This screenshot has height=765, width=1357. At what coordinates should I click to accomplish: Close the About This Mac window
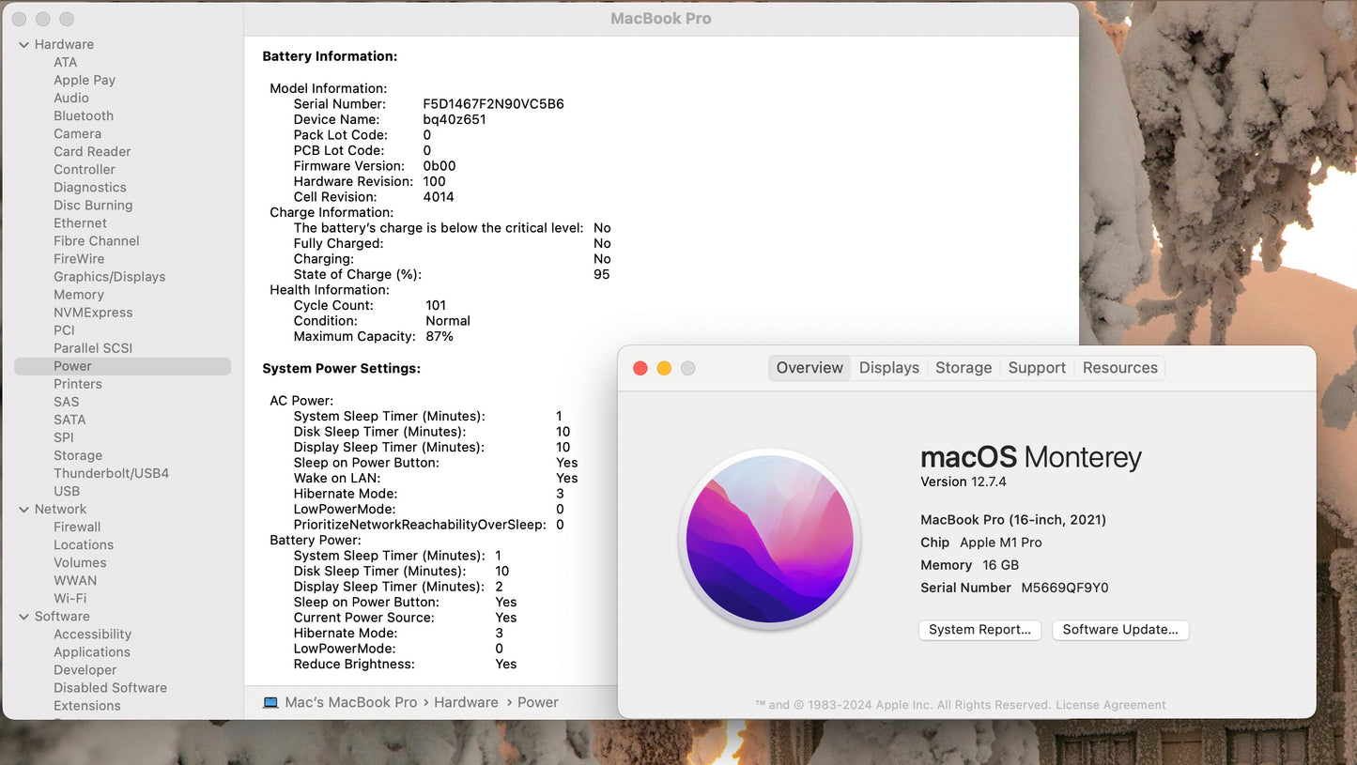tap(640, 368)
